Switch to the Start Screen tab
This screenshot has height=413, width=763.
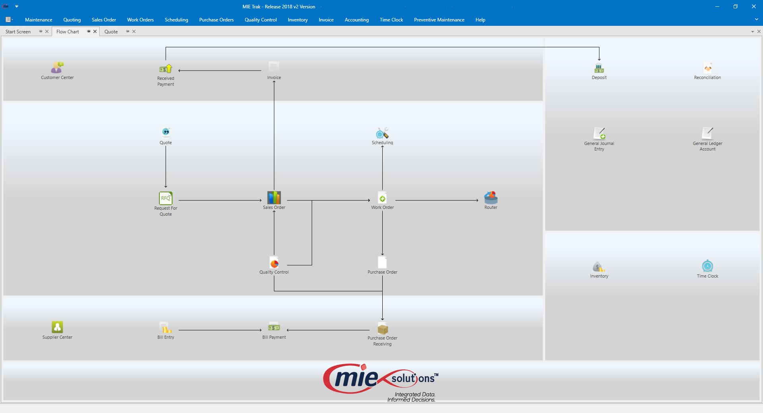[x=18, y=32]
